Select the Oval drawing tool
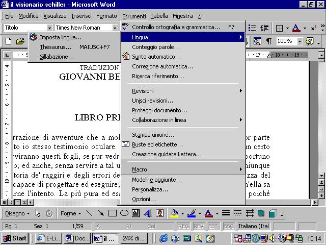The width and height of the screenshot is (326, 245). [x=124, y=213]
